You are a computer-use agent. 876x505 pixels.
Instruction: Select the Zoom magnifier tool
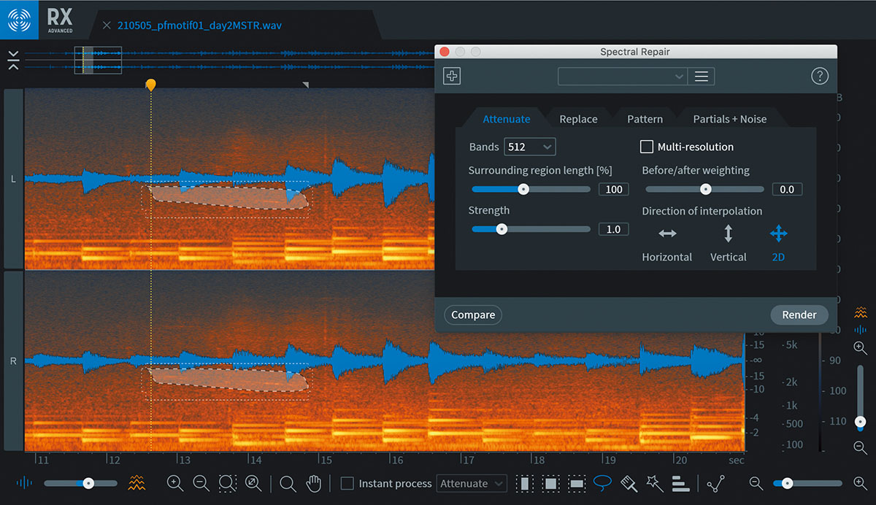coord(288,483)
